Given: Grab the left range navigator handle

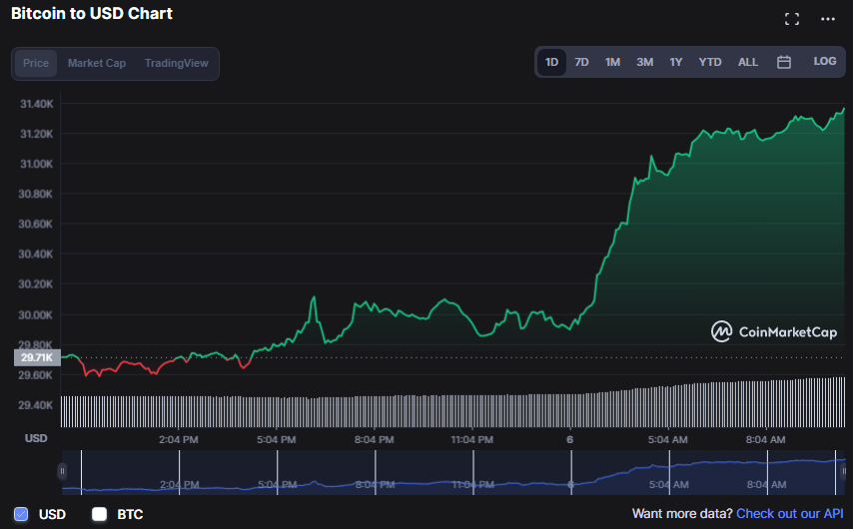Looking at the screenshot, I should [62, 471].
